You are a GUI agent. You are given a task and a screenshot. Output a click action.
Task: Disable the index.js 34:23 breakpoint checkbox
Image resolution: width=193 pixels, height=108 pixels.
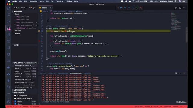[x=15, y=104]
